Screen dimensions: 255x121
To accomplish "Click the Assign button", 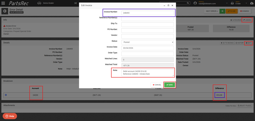I will (x=247, y=20).
